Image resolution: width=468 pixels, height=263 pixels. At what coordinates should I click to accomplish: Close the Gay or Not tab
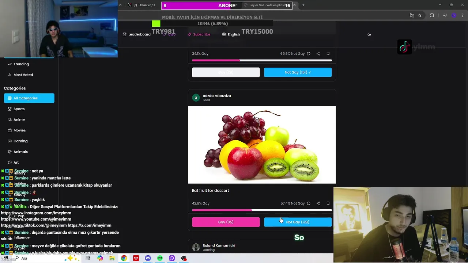tap(294, 5)
